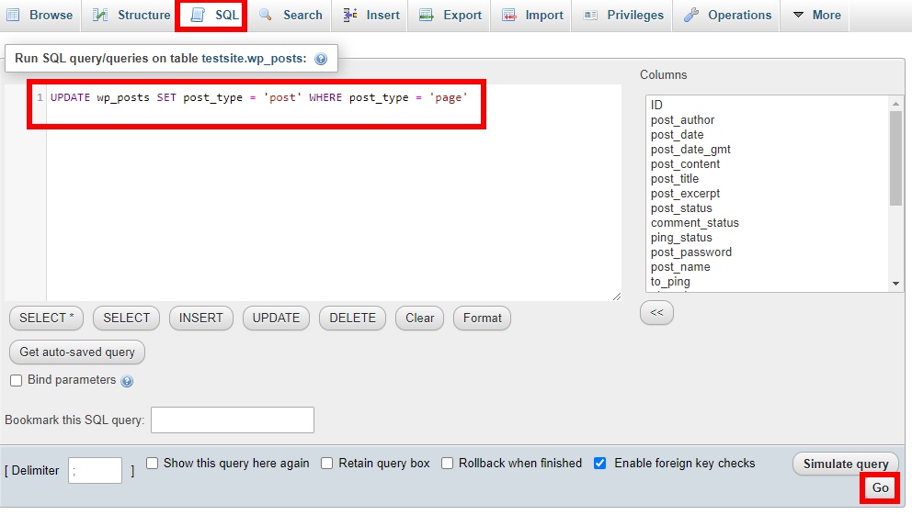This screenshot has height=515, width=912.
Task: Clear the SQL query box
Action: pyautogui.click(x=419, y=319)
